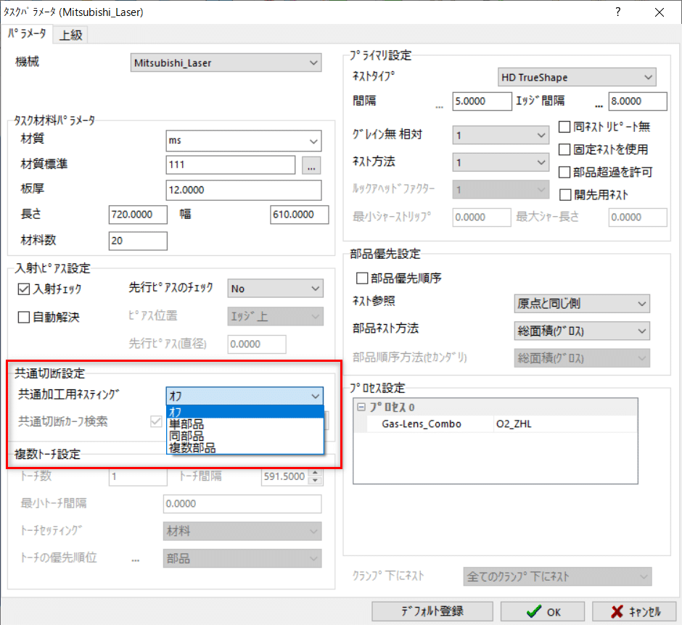Enable the 開先用ネスト checkbox

click(x=565, y=195)
